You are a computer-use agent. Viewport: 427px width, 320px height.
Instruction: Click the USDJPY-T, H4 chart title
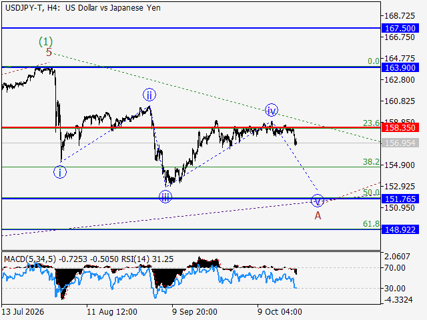coord(83,8)
